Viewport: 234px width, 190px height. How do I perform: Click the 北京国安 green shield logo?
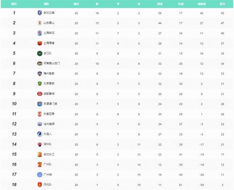point(39,84)
